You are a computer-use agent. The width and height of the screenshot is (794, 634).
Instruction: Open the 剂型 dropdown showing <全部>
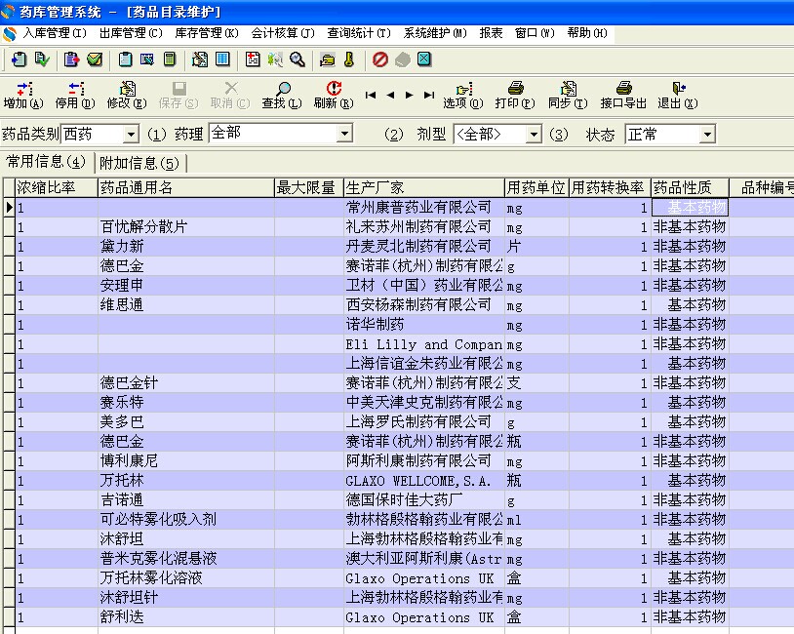534,135
